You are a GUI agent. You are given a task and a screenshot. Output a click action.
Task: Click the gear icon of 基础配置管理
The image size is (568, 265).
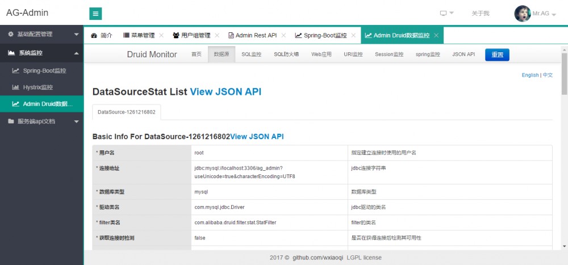pos(10,34)
